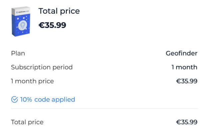
Task: Click the "10%" discount figure
Action: [x=26, y=100]
